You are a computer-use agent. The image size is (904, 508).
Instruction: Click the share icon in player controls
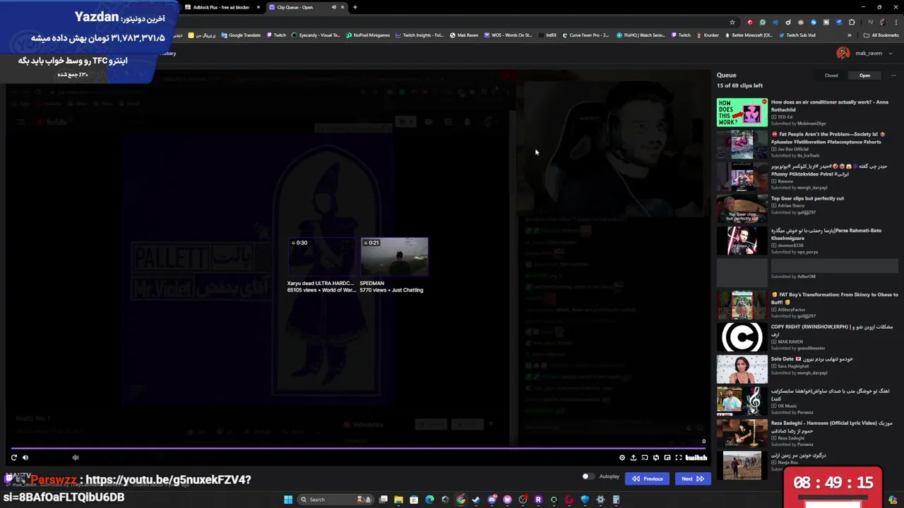[x=633, y=458]
